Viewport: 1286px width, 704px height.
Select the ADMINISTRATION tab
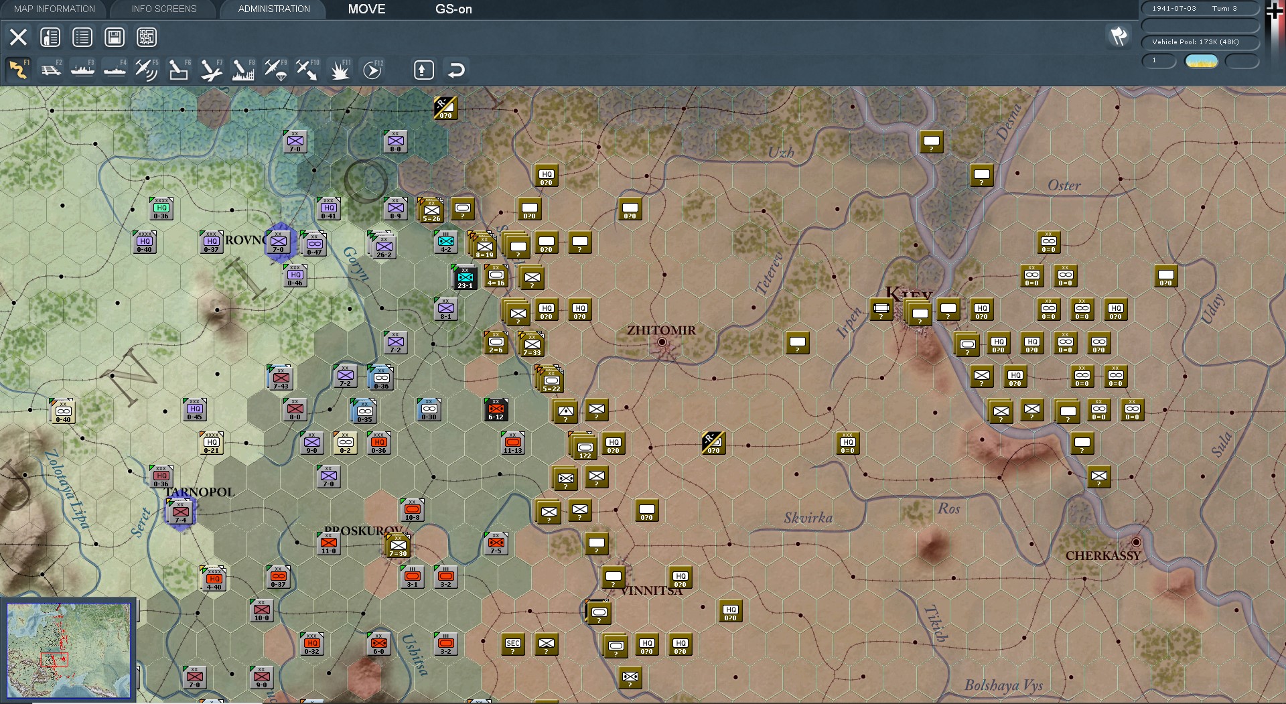coord(274,9)
